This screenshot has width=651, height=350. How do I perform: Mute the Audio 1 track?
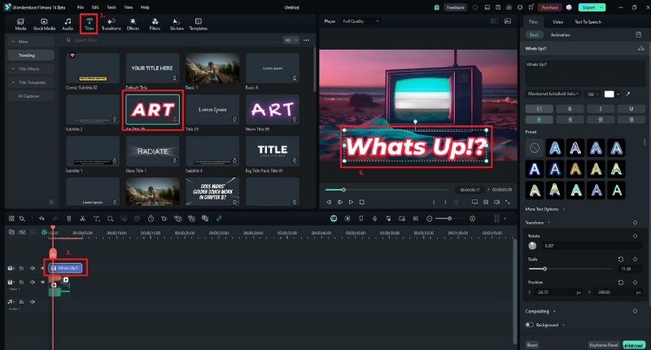[x=33, y=302]
